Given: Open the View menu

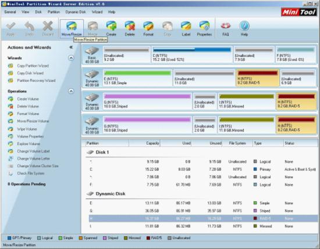Looking at the screenshot, I should (26, 12).
